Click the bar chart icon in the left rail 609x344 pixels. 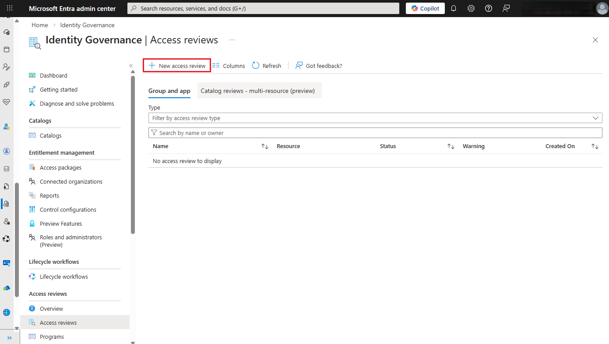(x=7, y=169)
